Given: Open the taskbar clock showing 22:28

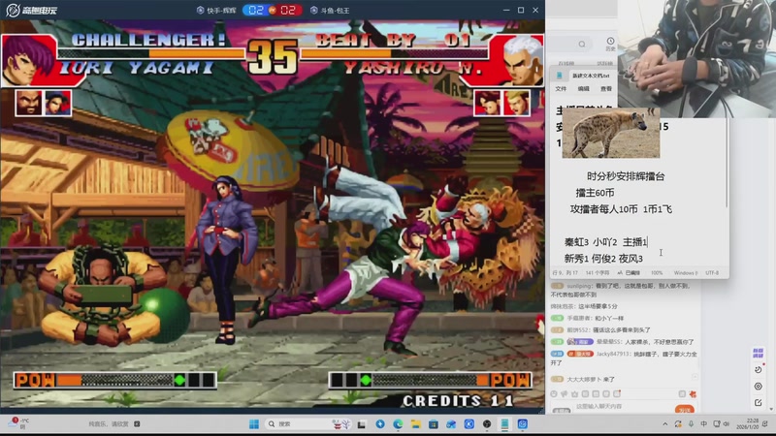Looking at the screenshot, I should pos(747,423).
